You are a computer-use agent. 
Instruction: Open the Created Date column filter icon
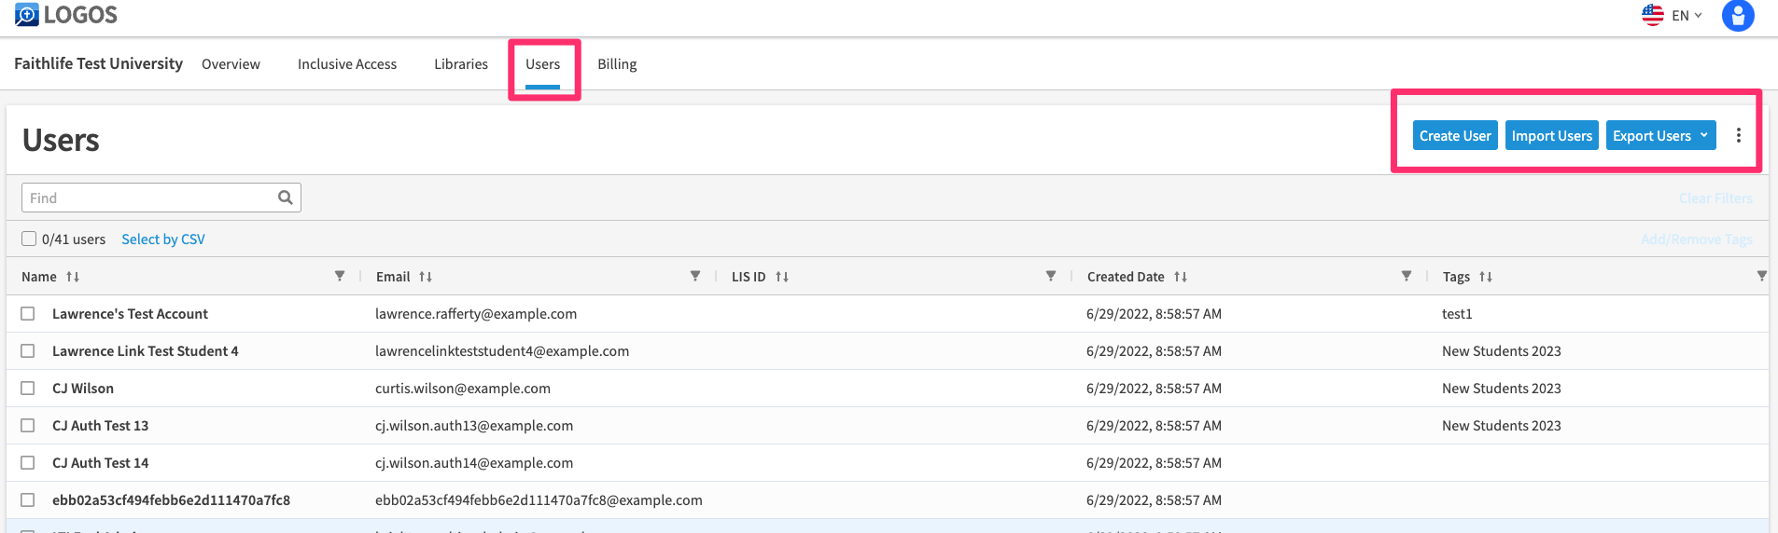1407,276
